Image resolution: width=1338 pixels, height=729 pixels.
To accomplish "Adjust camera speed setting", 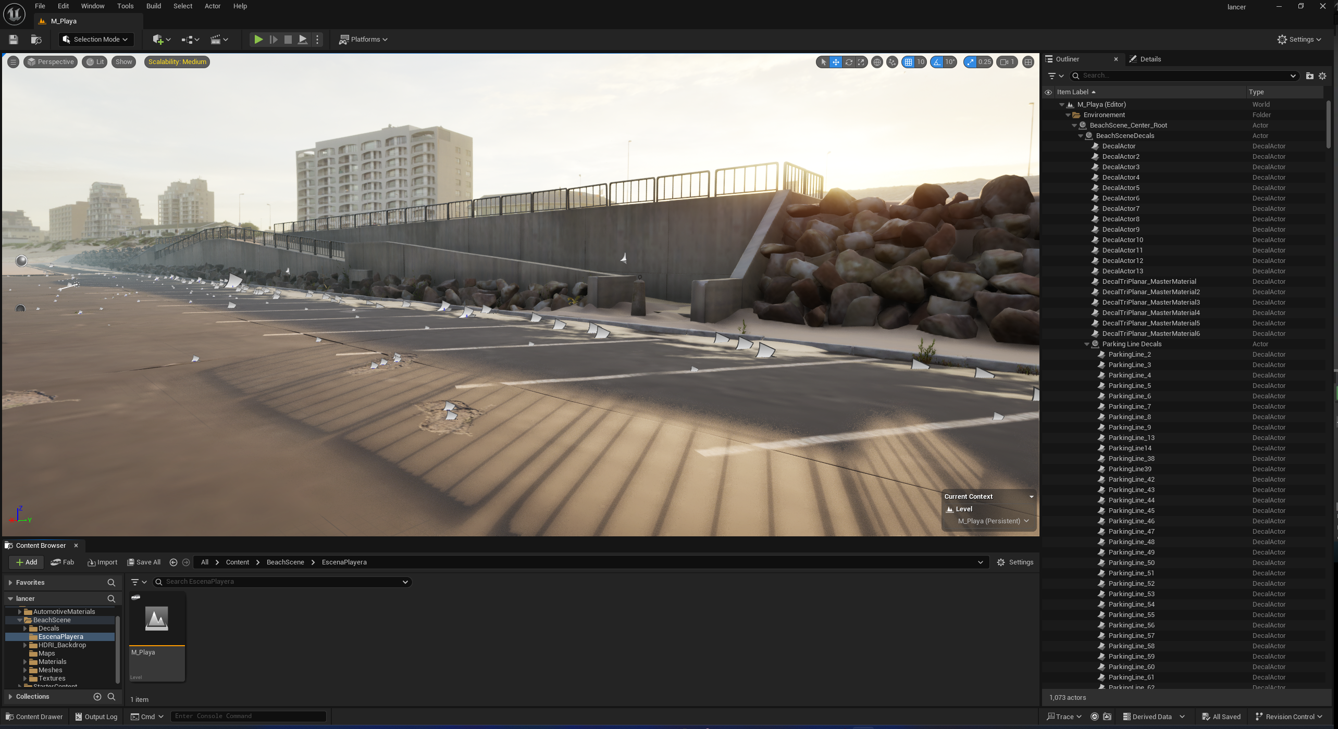I will click(x=1007, y=62).
